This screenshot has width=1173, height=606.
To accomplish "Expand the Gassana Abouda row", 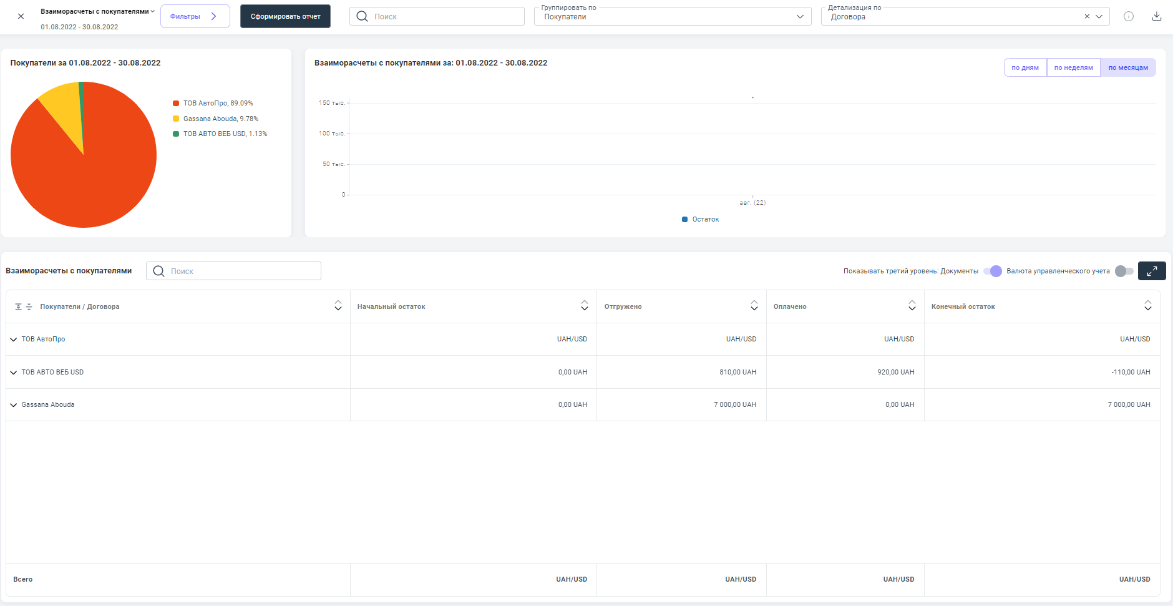I will point(14,405).
